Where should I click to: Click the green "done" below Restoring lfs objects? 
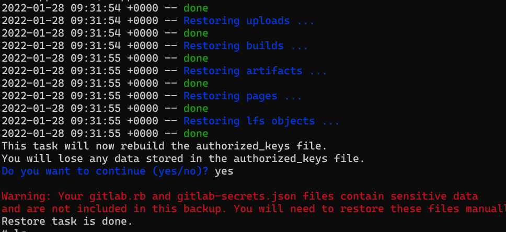pos(195,133)
